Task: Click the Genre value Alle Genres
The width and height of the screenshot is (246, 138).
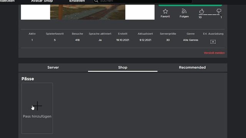Action: click(x=191, y=40)
